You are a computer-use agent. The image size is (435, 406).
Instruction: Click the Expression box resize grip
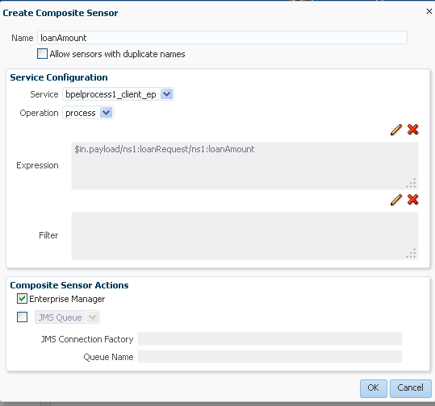(x=412, y=184)
